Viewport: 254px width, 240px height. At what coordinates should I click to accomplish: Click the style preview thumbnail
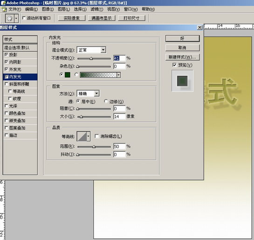[x=182, y=81]
